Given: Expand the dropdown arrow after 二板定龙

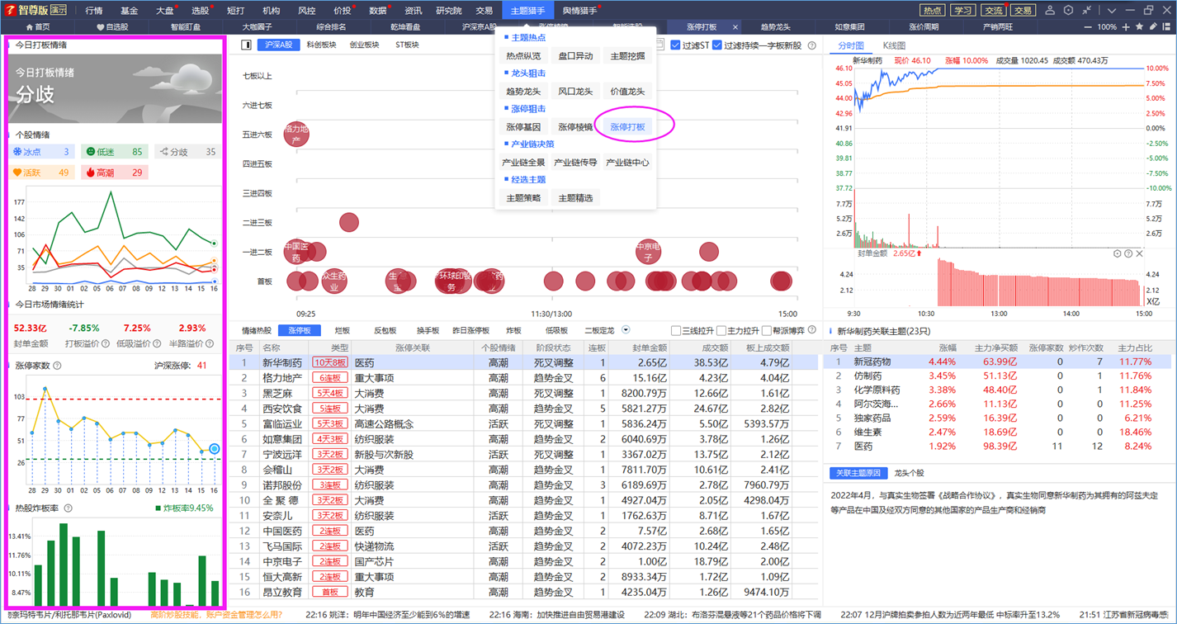Looking at the screenshot, I should (x=626, y=330).
